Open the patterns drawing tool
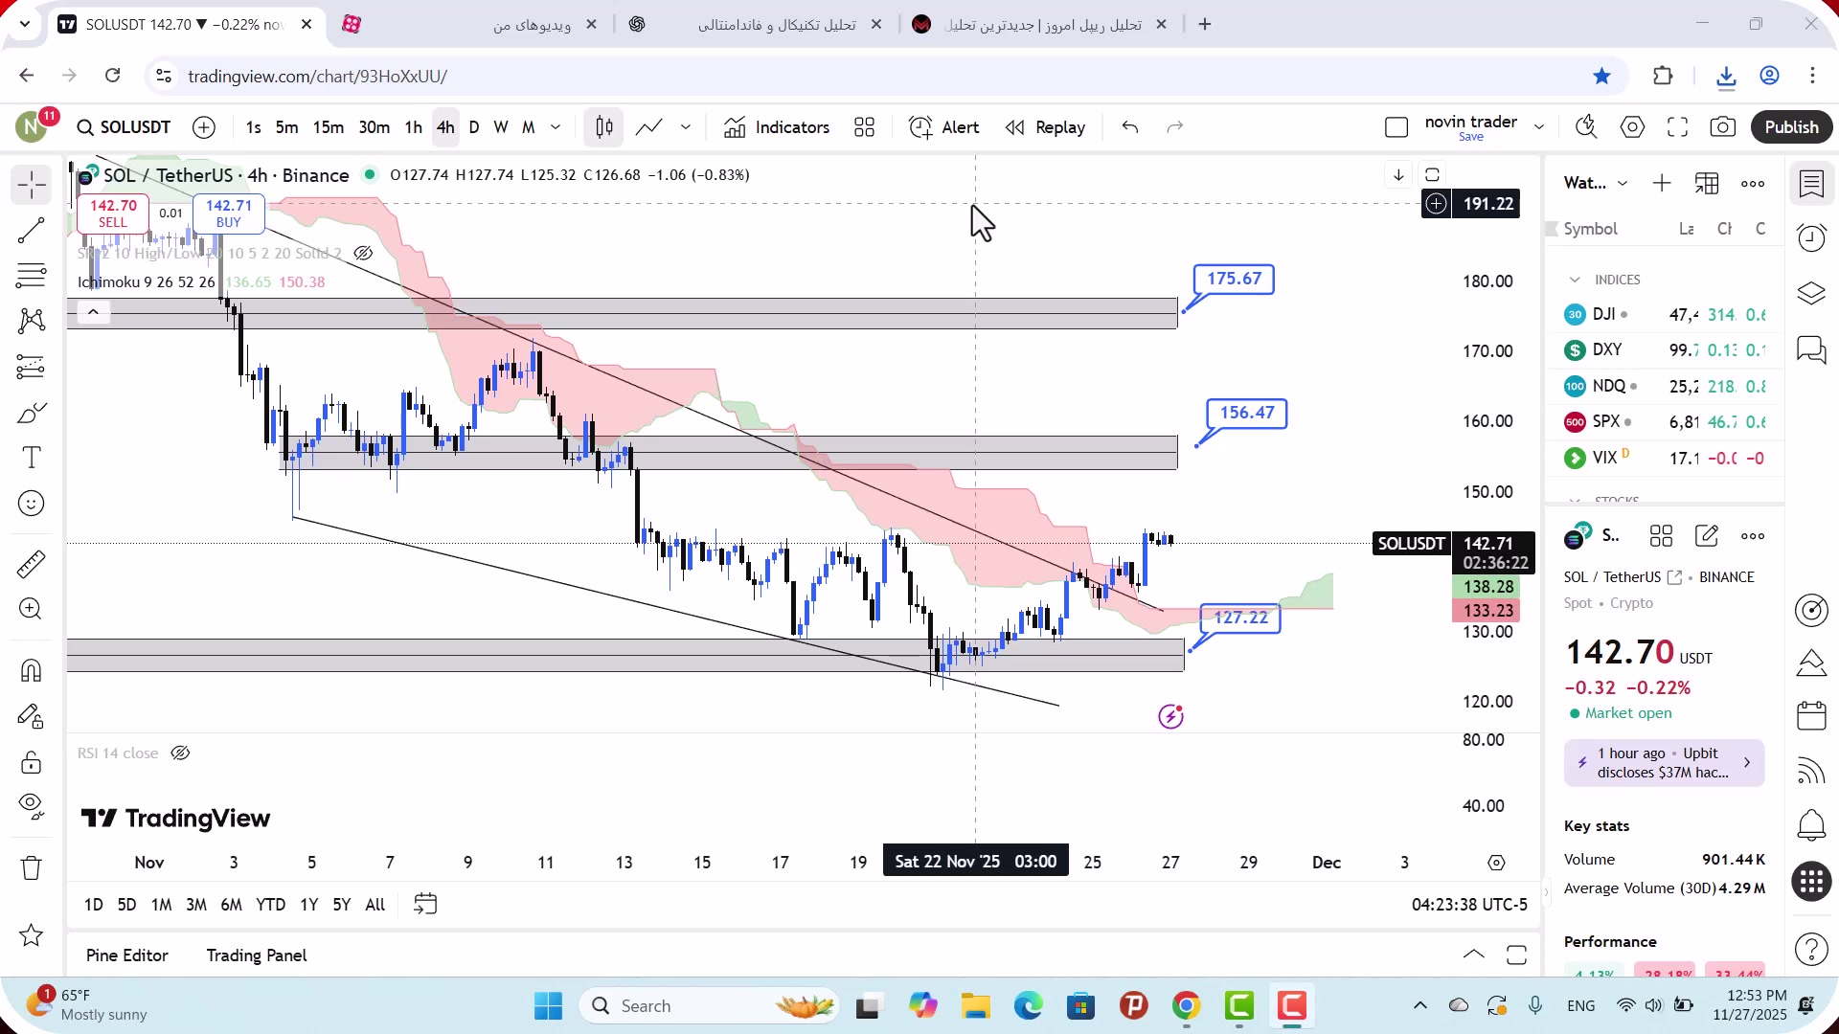Image resolution: width=1839 pixels, height=1034 pixels. pos(32,321)
